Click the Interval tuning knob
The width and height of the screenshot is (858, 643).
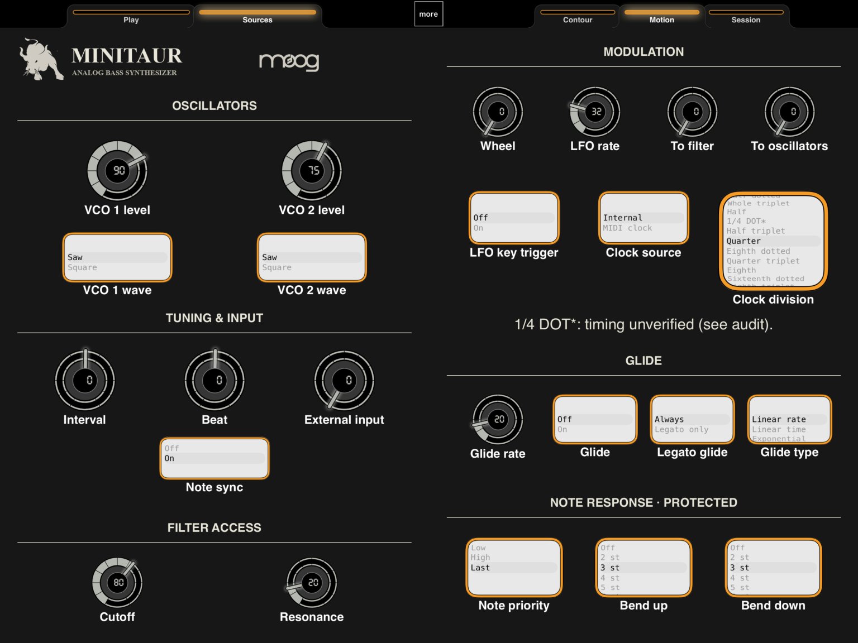click(85, 380)
